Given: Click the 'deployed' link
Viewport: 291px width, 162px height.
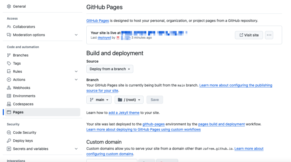Looking at the screenshot, I should click(x=104, y=38).
